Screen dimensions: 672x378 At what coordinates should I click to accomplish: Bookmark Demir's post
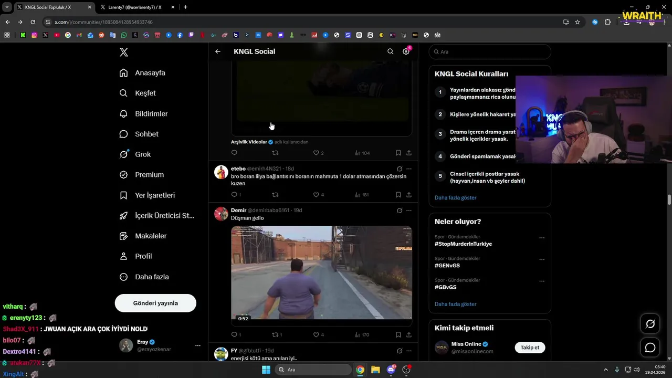pyautogui.click(x=398, y=334)
